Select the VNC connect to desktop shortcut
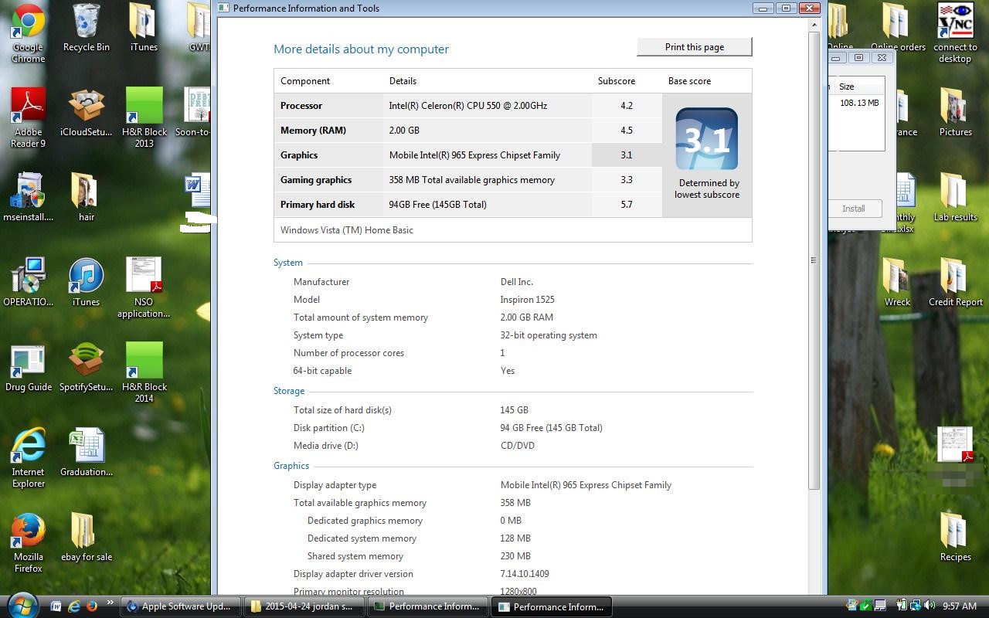 [955, 32]
